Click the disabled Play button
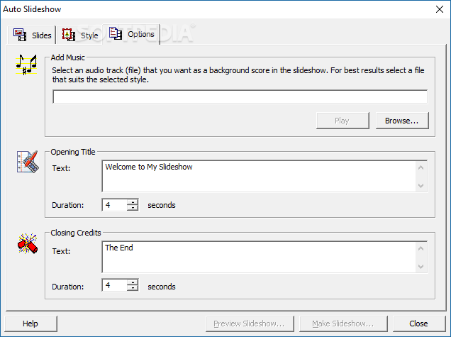451x337 pixels. [343, 121]
